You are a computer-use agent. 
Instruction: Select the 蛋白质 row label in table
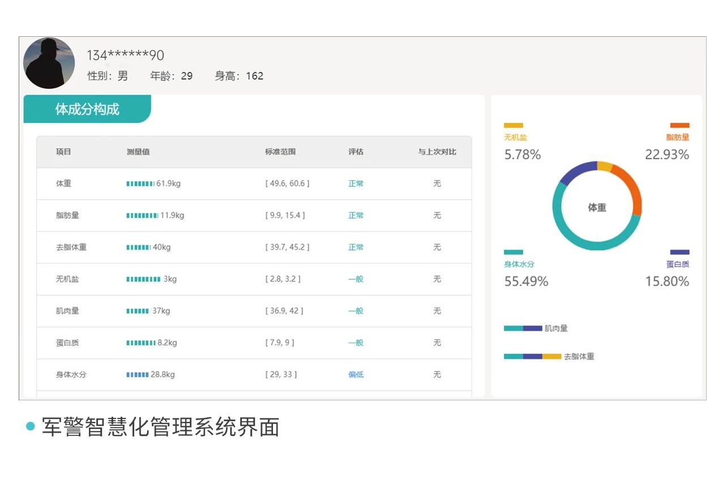(x=67, y=343)
